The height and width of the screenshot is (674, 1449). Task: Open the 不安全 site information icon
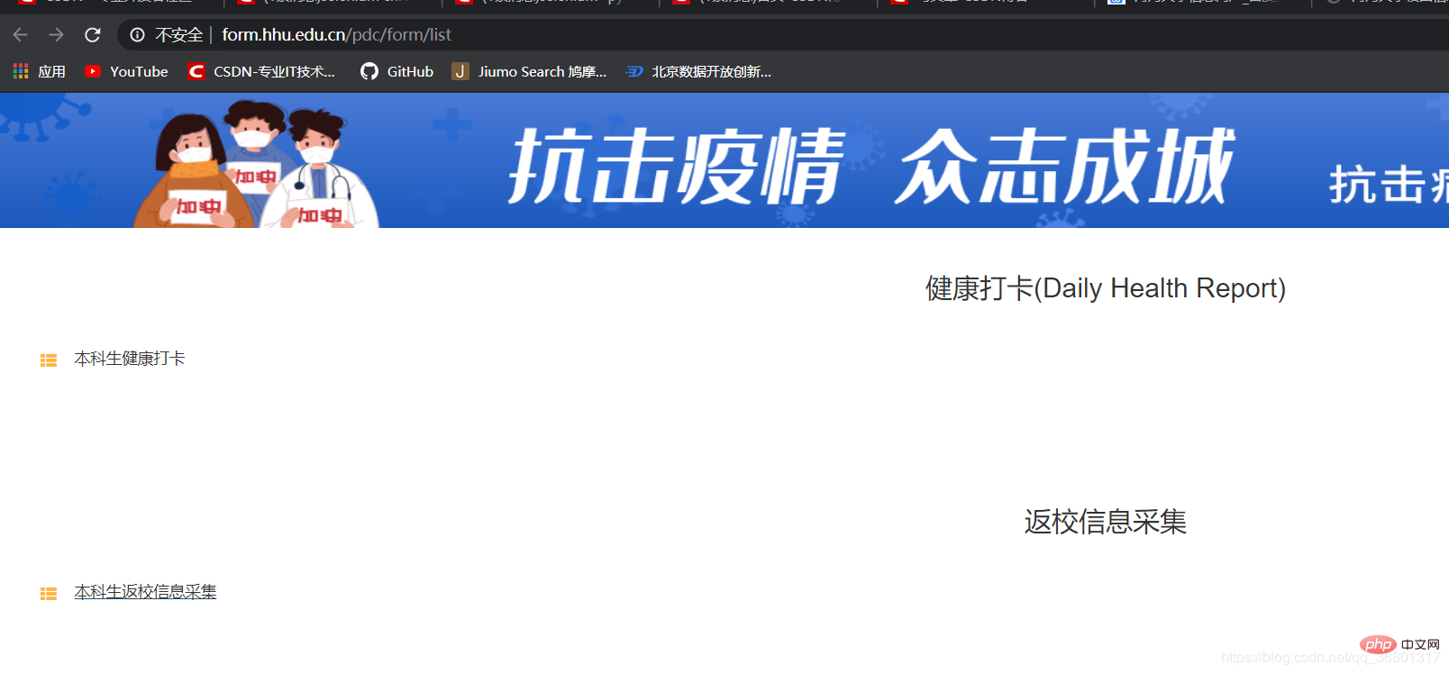point(137,35)
